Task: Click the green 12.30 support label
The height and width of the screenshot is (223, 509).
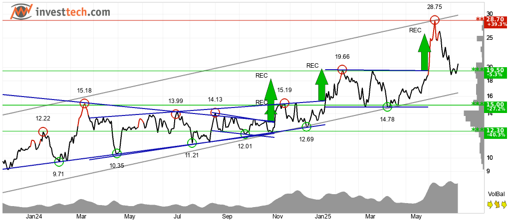Action: coord(495,132)
